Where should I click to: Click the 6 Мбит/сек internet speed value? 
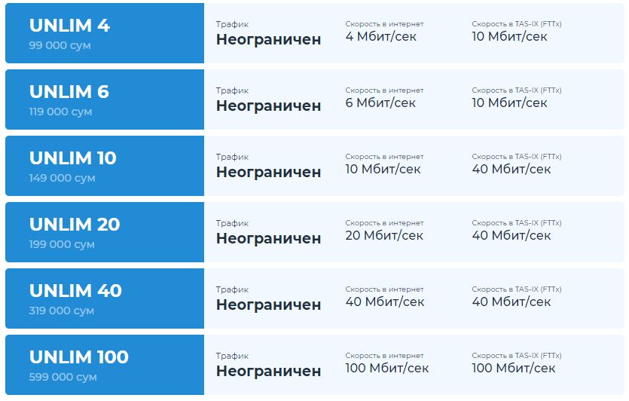point(380,103)
